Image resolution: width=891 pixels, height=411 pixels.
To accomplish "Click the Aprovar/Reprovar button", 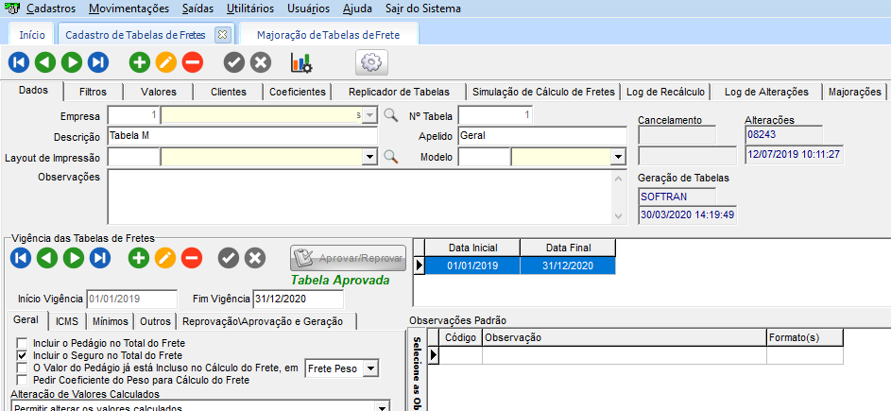I will coord(349,258).
